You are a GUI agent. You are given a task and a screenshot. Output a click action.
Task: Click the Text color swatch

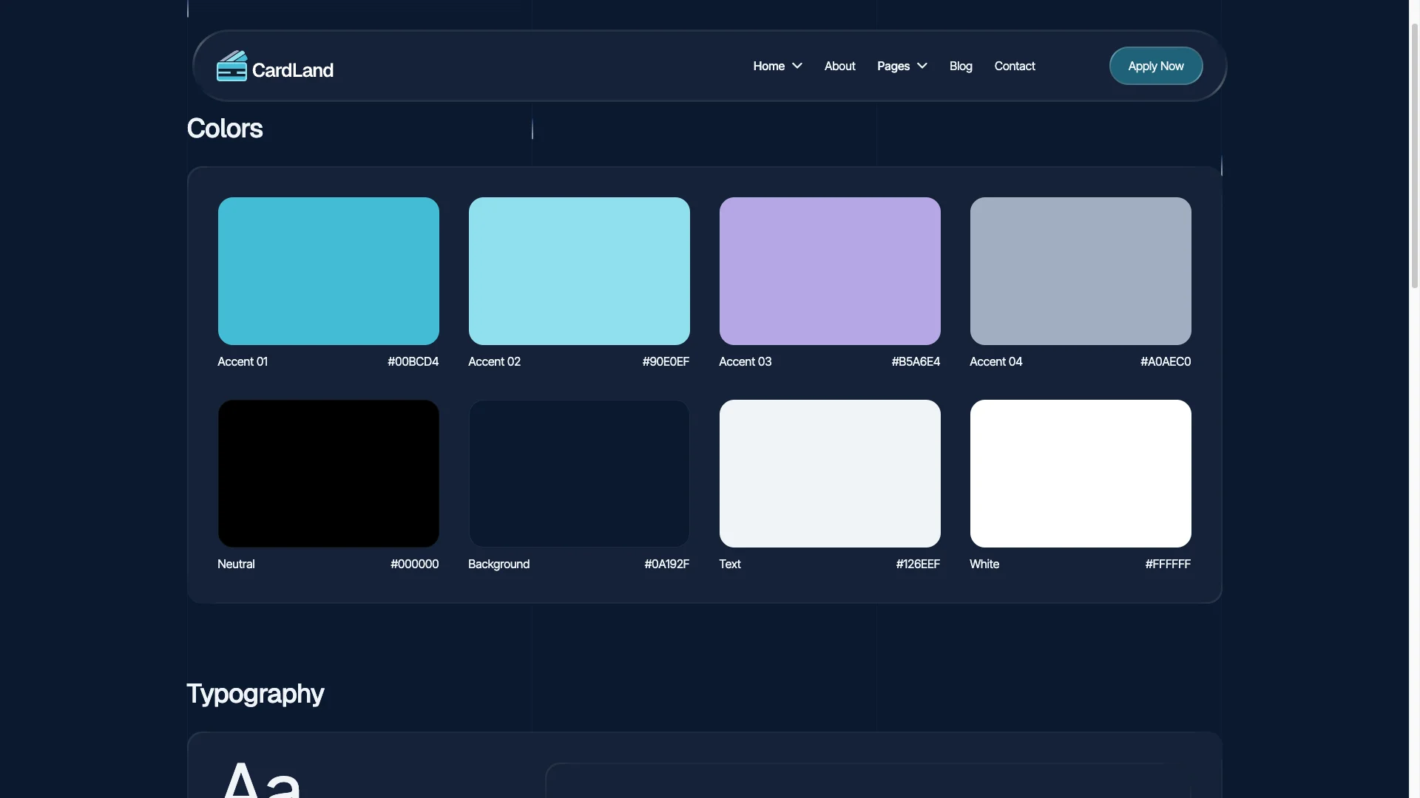(x=829, y=474)
